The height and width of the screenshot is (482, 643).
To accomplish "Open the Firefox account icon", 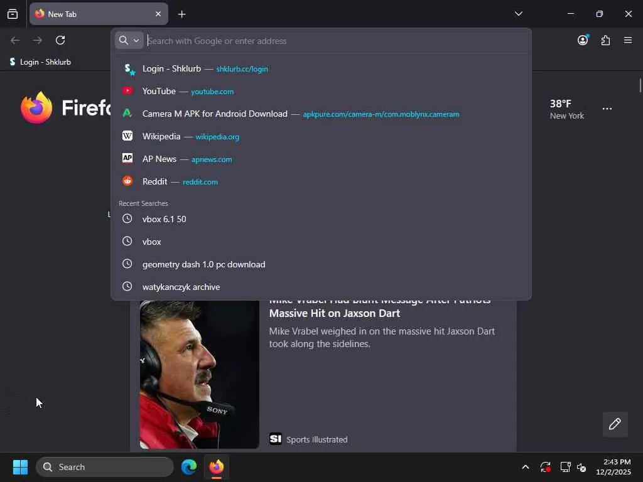I will click(583, 40).
